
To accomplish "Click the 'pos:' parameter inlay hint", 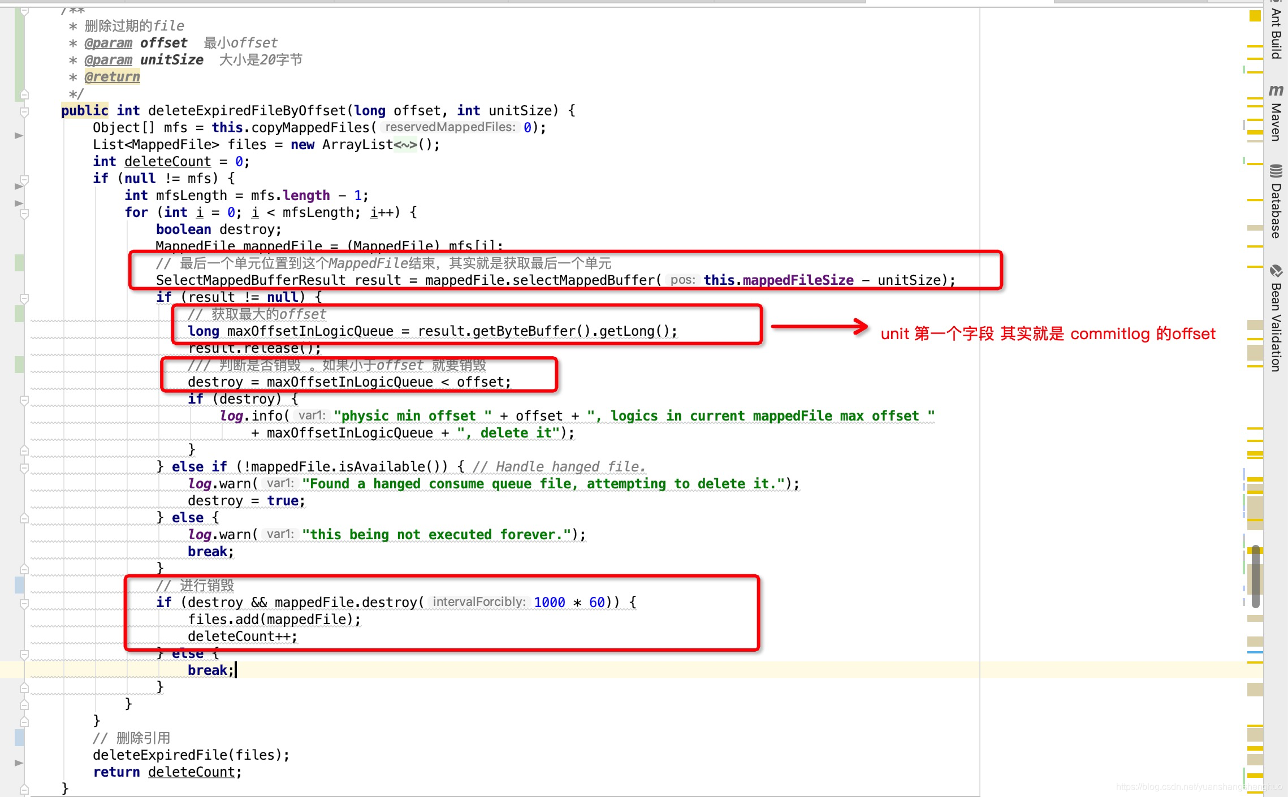I will [682, 280].
